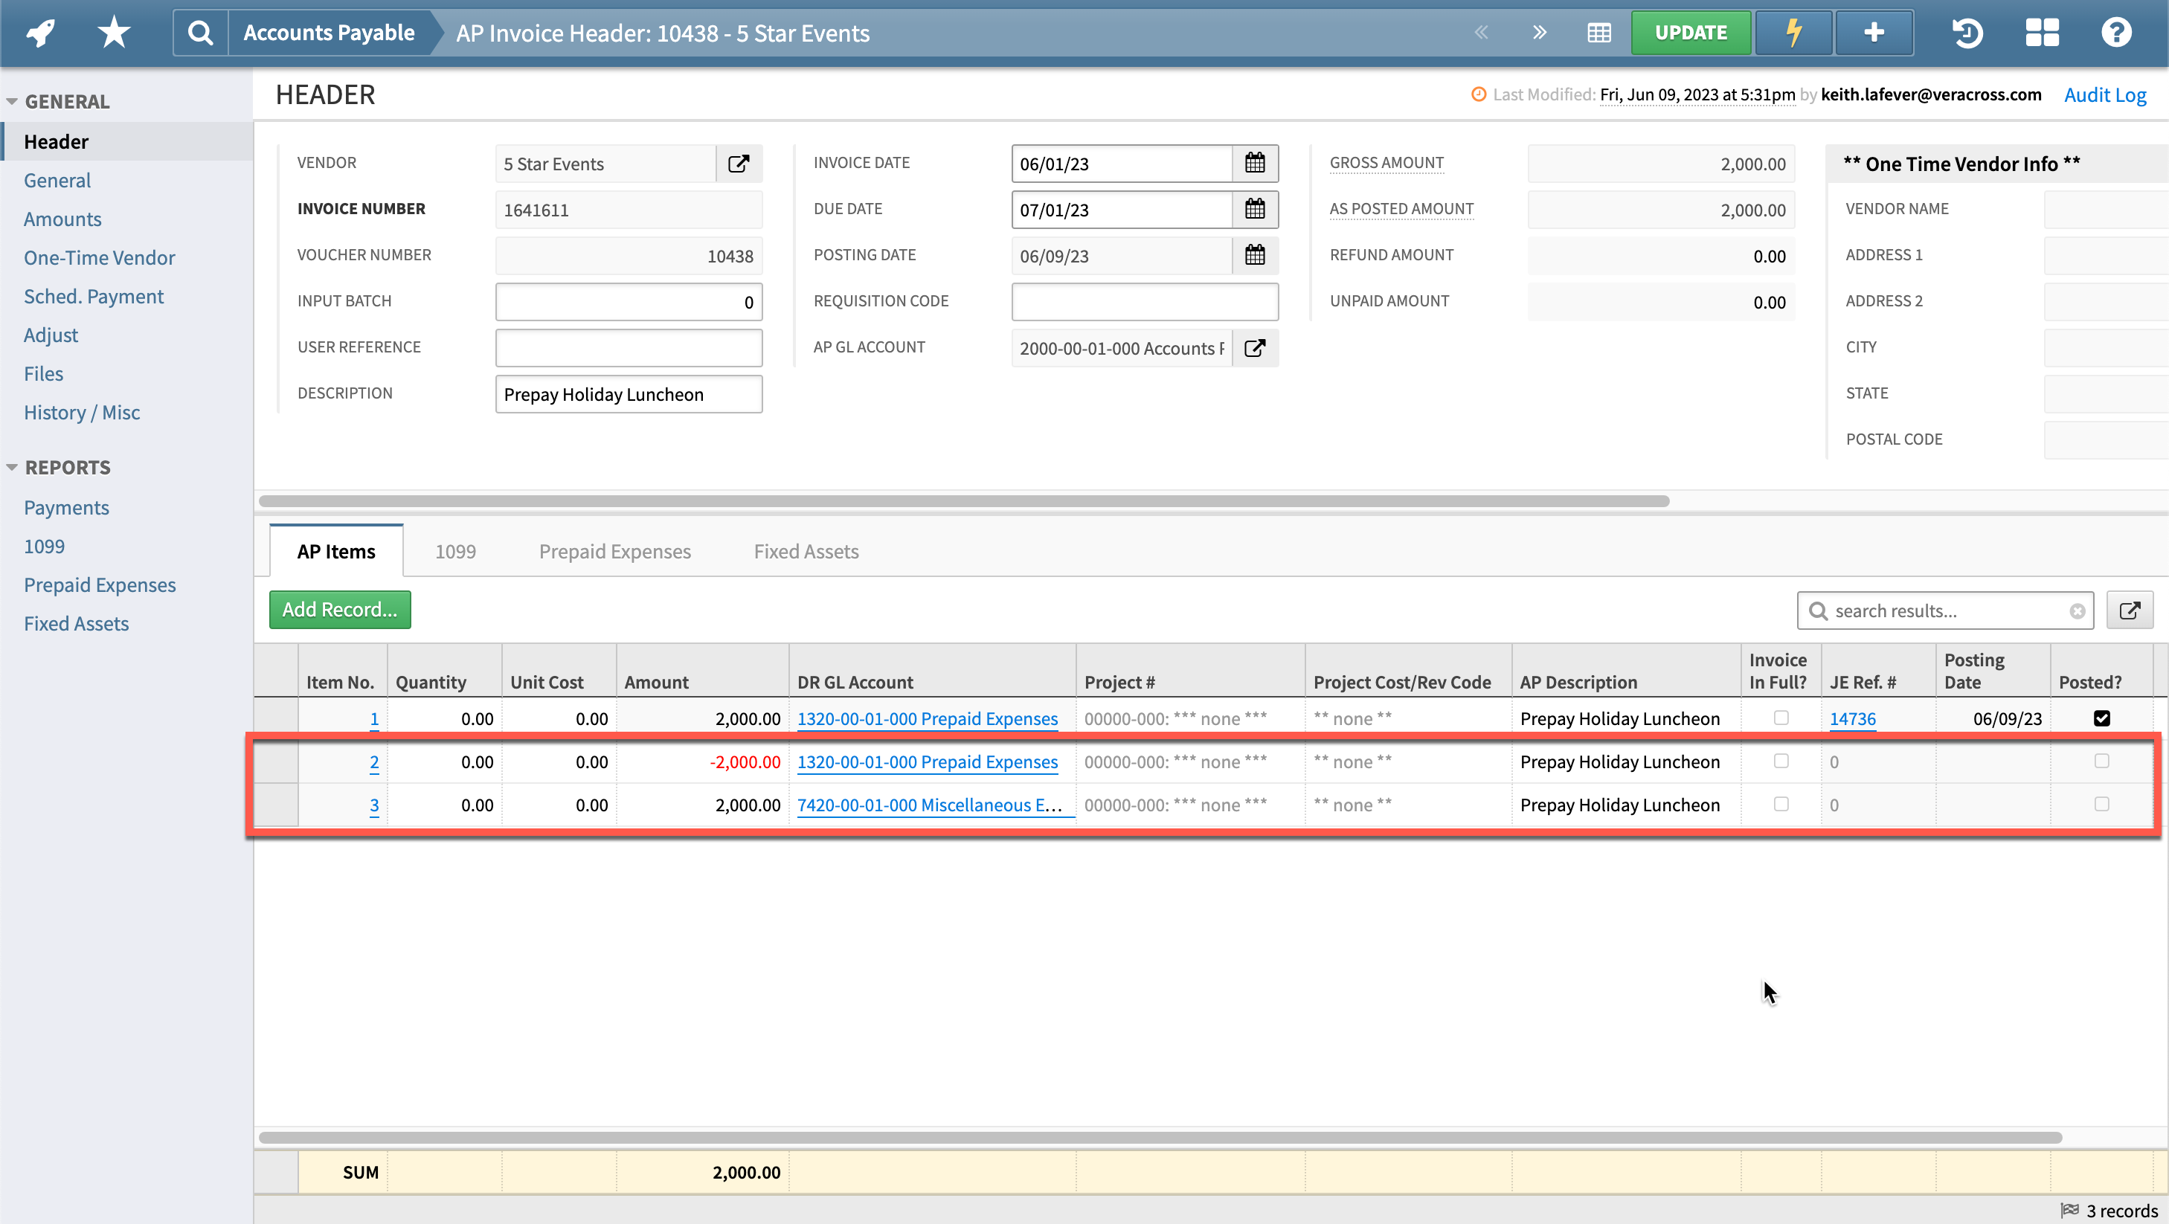Open record history via clock icon
This screenshot has width=2169, height=1224.
(x=1967, y=32)
